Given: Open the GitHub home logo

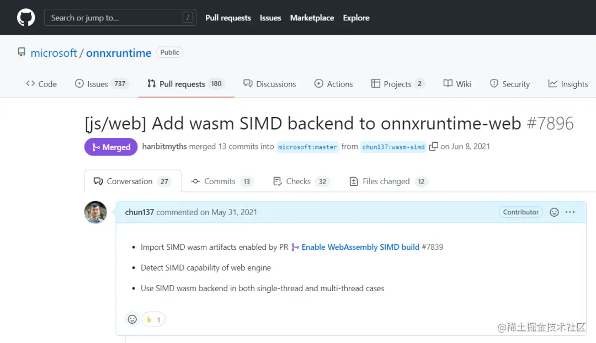Looking at the screenshot, I should coord(26,18).
